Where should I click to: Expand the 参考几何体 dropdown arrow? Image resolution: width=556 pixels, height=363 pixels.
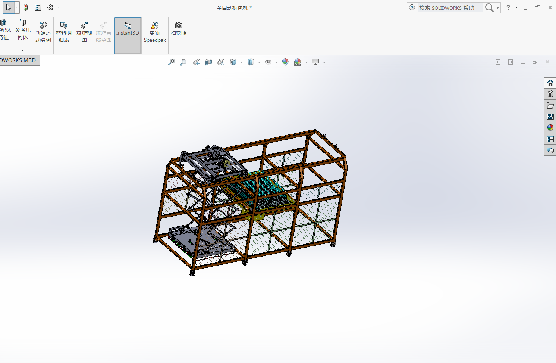click(22, 50)
